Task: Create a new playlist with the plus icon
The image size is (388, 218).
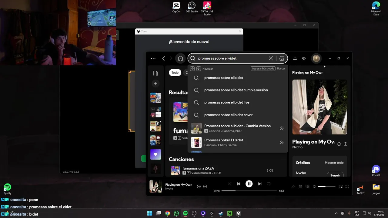Action: 156,84
